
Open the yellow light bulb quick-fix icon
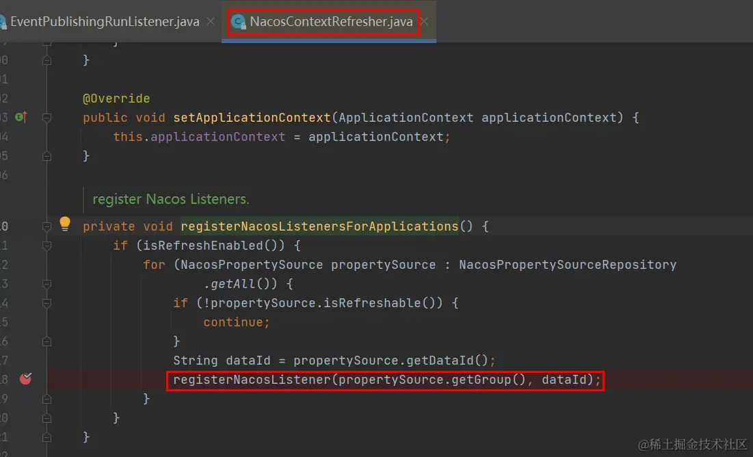coord(65,224)
